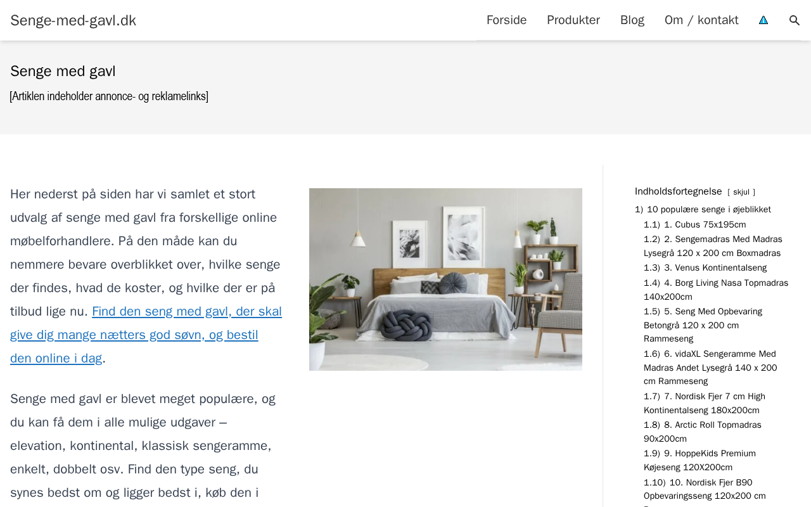
Task: Jump to 'vidaXL Sengeramme Med Madras' entry
Action: 710,368
